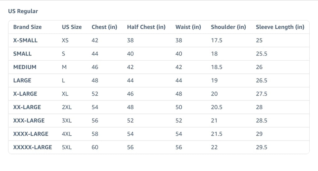
Task: Select the MEDIUM row label
Action: coord(25,67)
